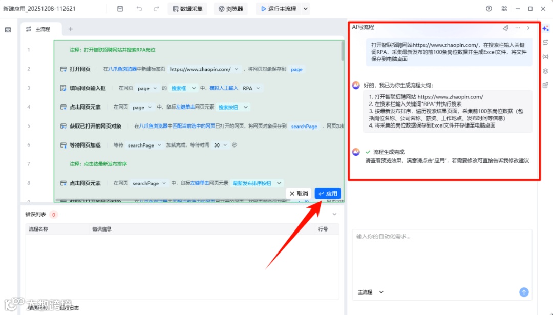
Task: Open the URL dropdown for https://www.zhaopin.com/
Action: click(236, 69)
